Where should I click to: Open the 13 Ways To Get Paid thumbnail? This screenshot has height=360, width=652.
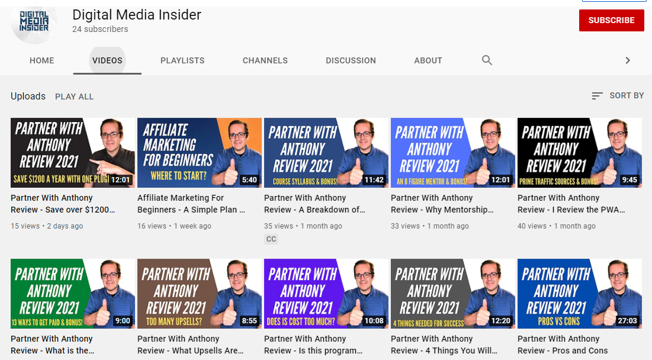73,294
